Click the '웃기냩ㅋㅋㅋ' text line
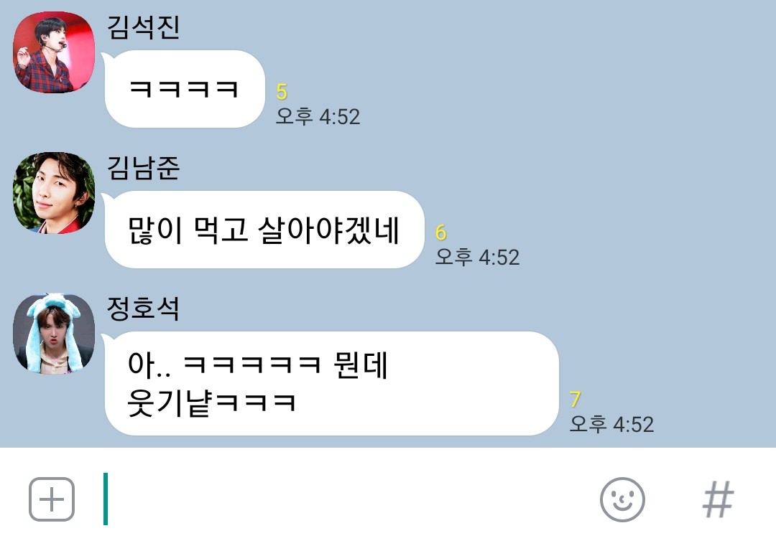The width and height of the screenshot is (776, 551). pyautogui.click(x=212, y=402)
